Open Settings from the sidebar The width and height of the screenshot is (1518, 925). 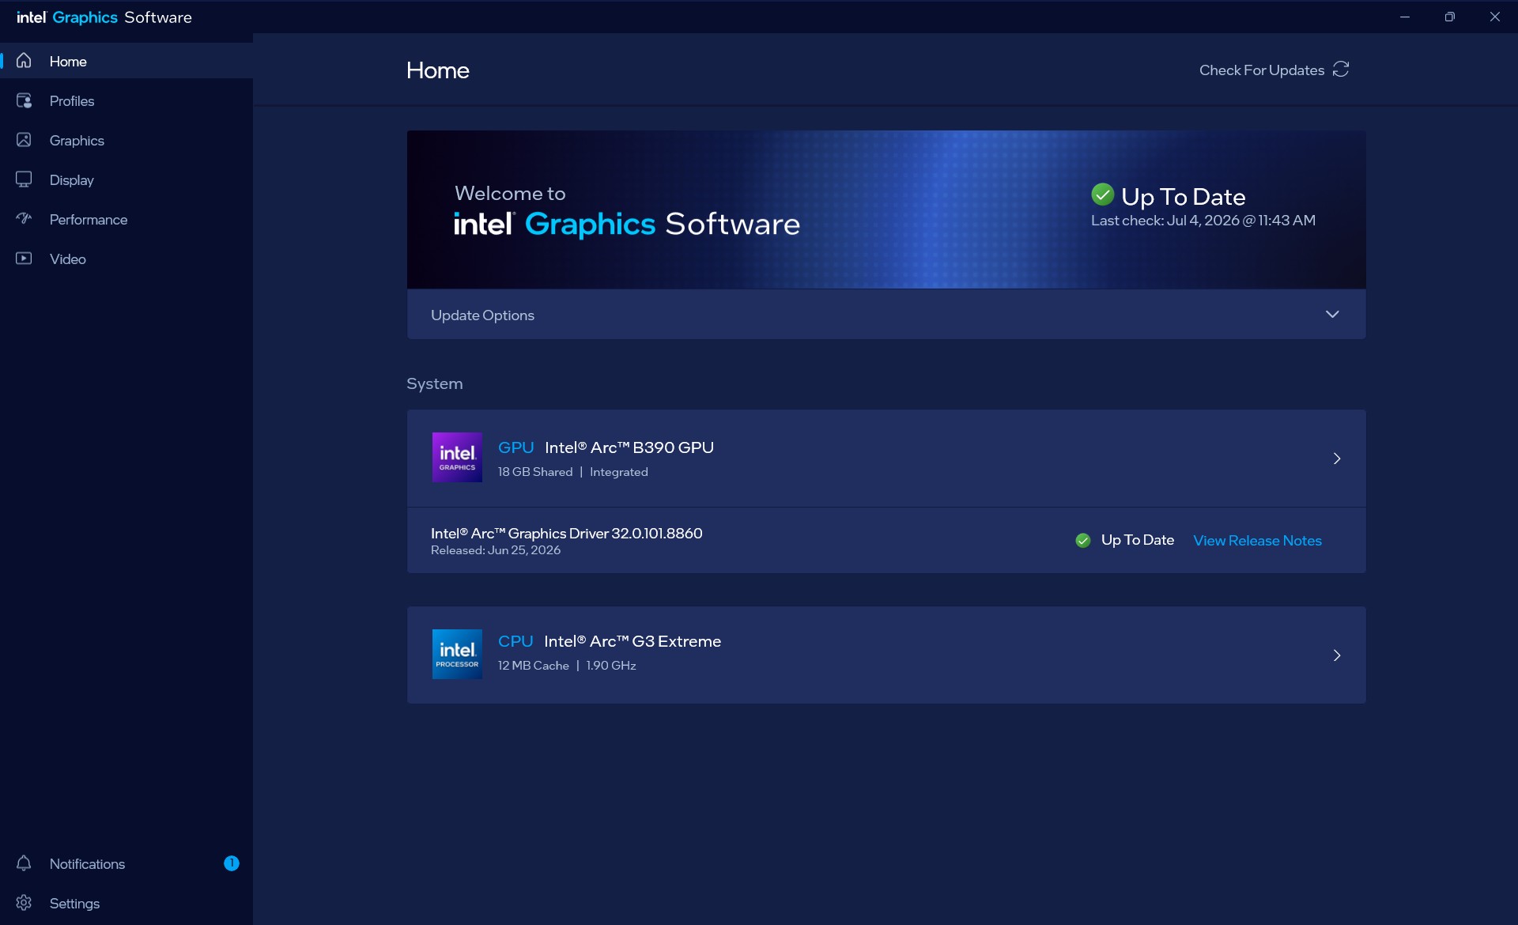pyautogui.click(x=126, y=903)
